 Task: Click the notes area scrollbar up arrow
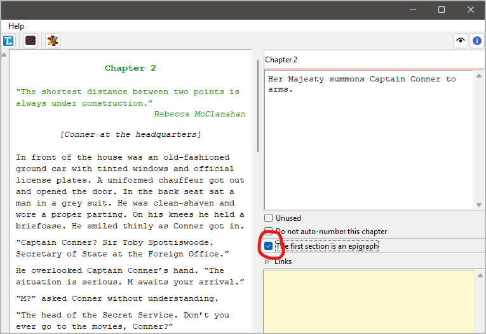[x=480, y=275]
